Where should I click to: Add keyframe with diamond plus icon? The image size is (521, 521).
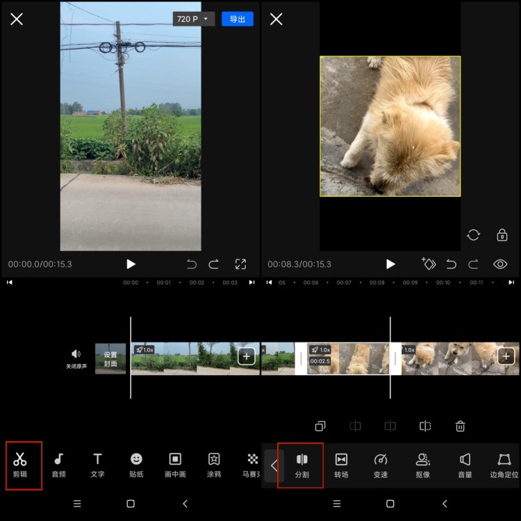pos(429,263)
